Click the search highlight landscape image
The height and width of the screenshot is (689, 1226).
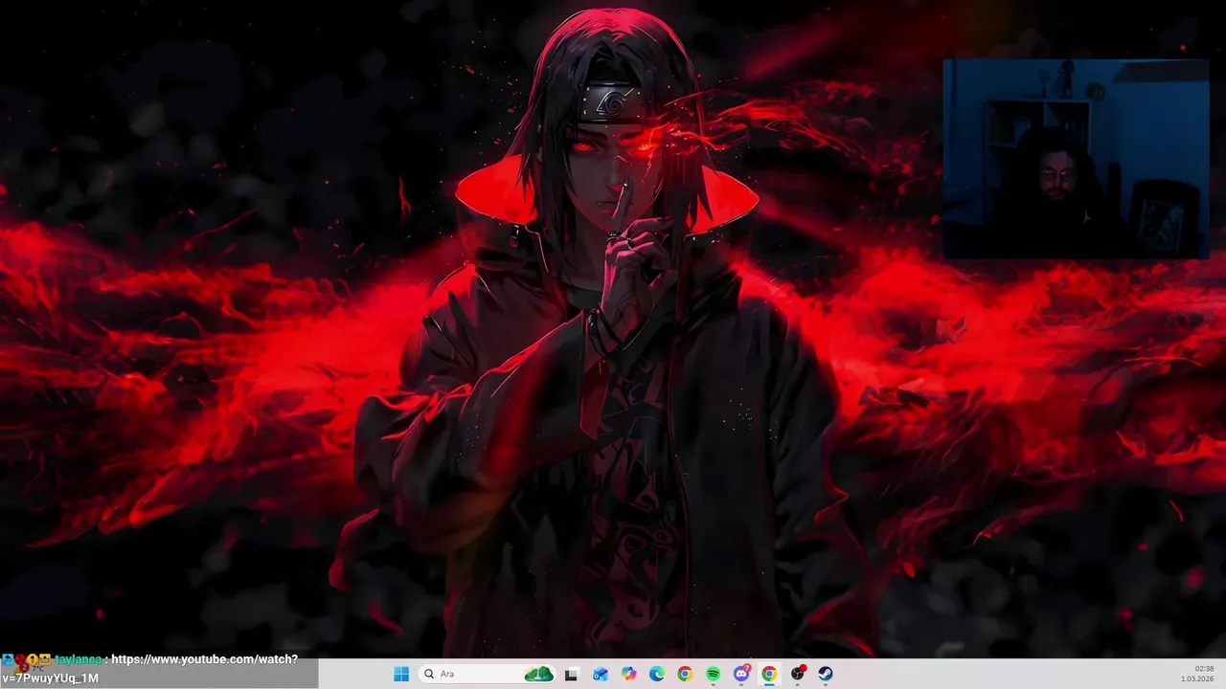point(539,674)
